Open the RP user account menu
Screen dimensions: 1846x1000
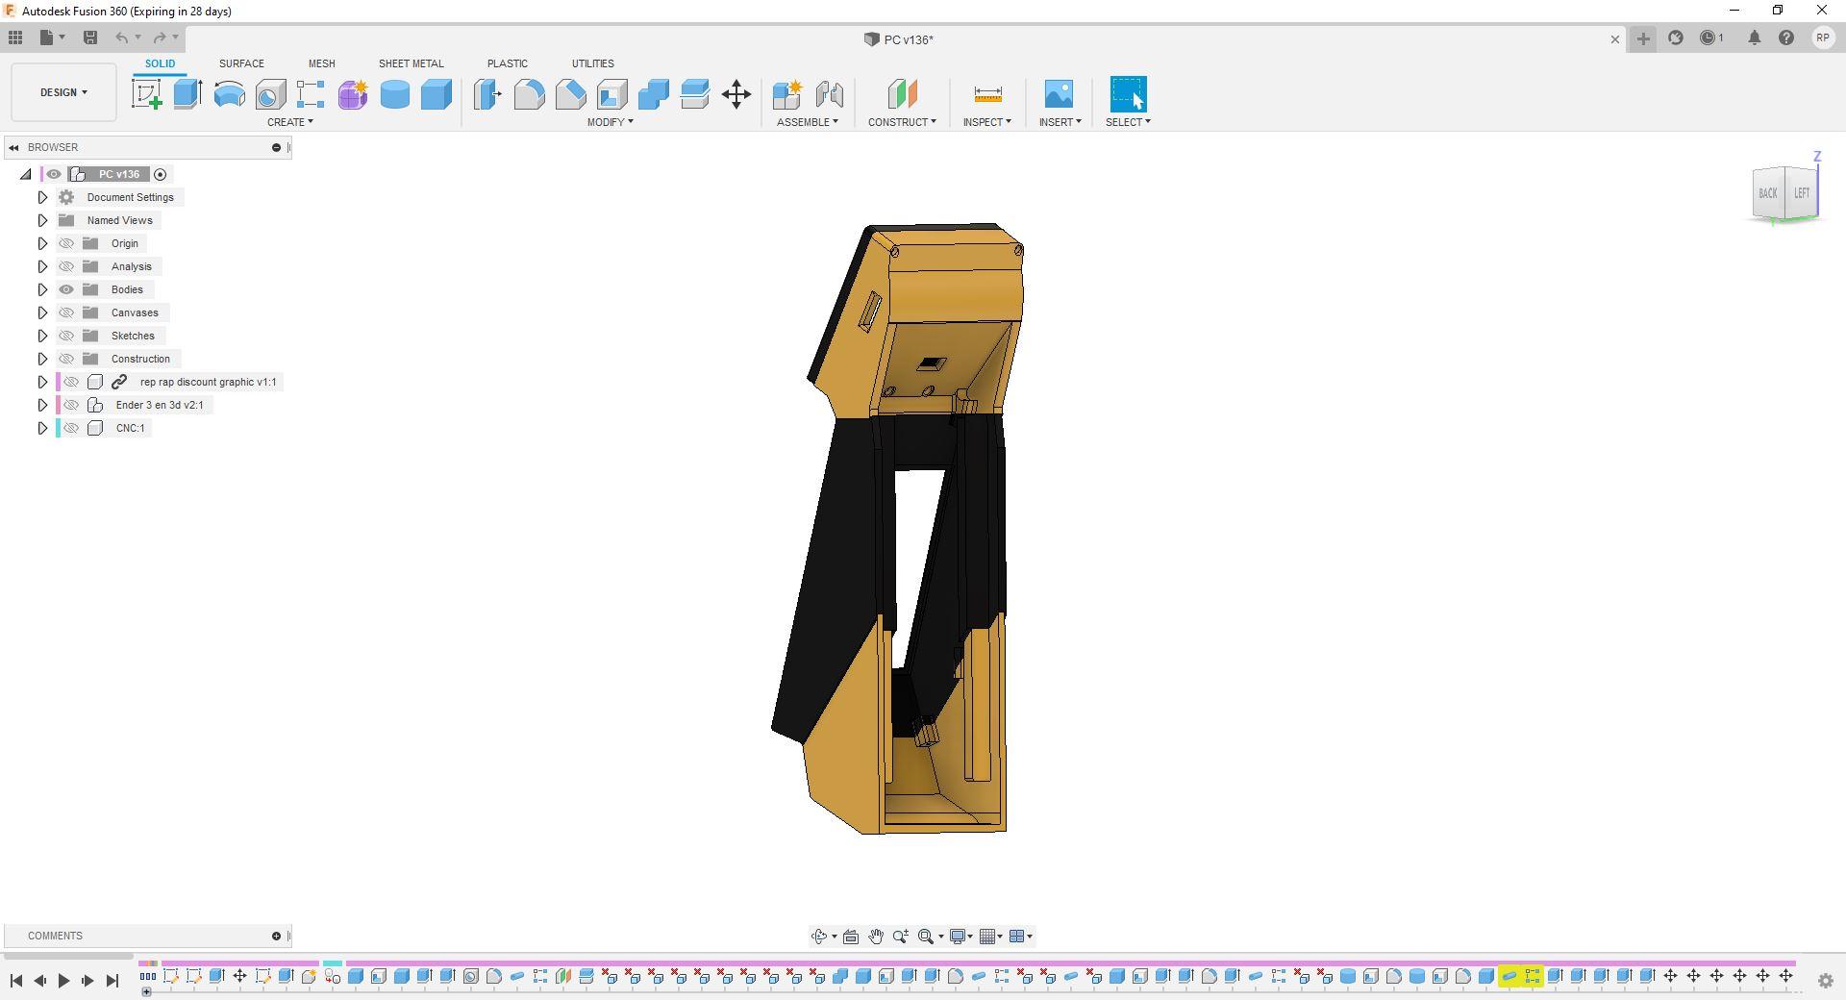click(x=1823, y=37)
